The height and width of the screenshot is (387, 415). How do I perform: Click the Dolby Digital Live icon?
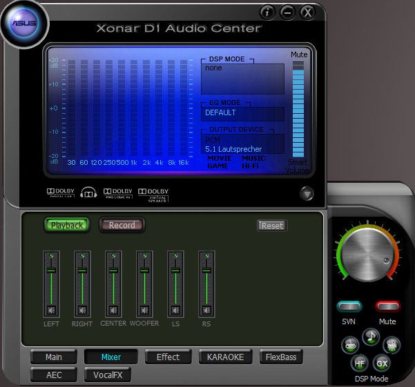click(x=61, y=192)
